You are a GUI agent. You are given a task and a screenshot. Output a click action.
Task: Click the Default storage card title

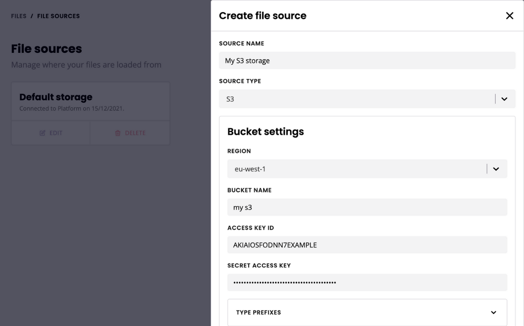[56, 97]
